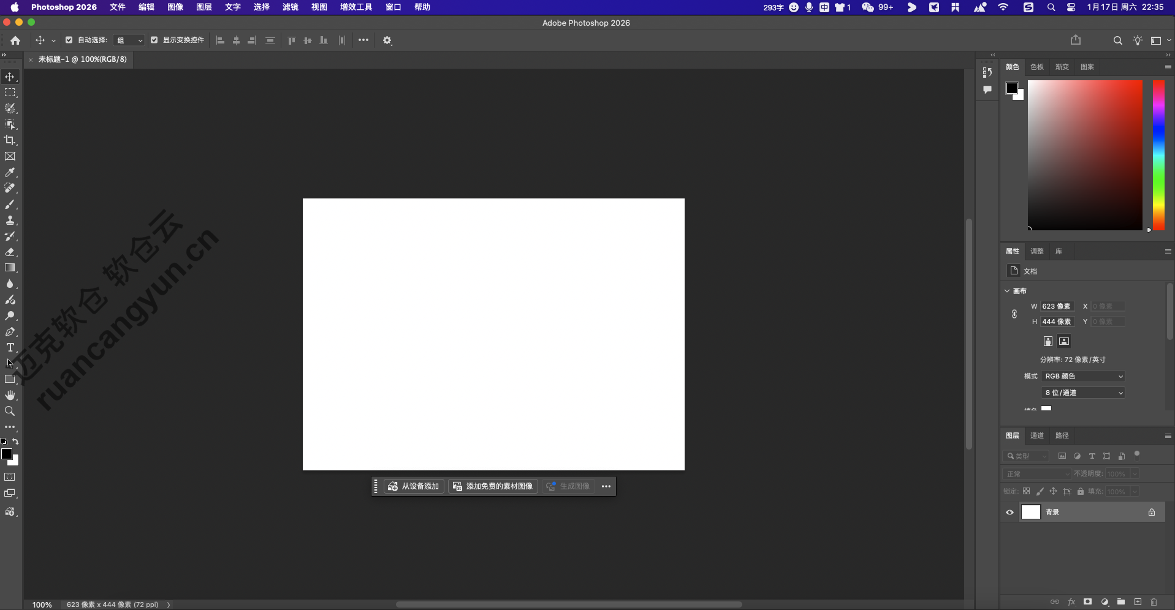Select the Horizontal Type tool
The height and width of the screenshot is (610, 1175).
pyautogui.click(x=10, y=348)
